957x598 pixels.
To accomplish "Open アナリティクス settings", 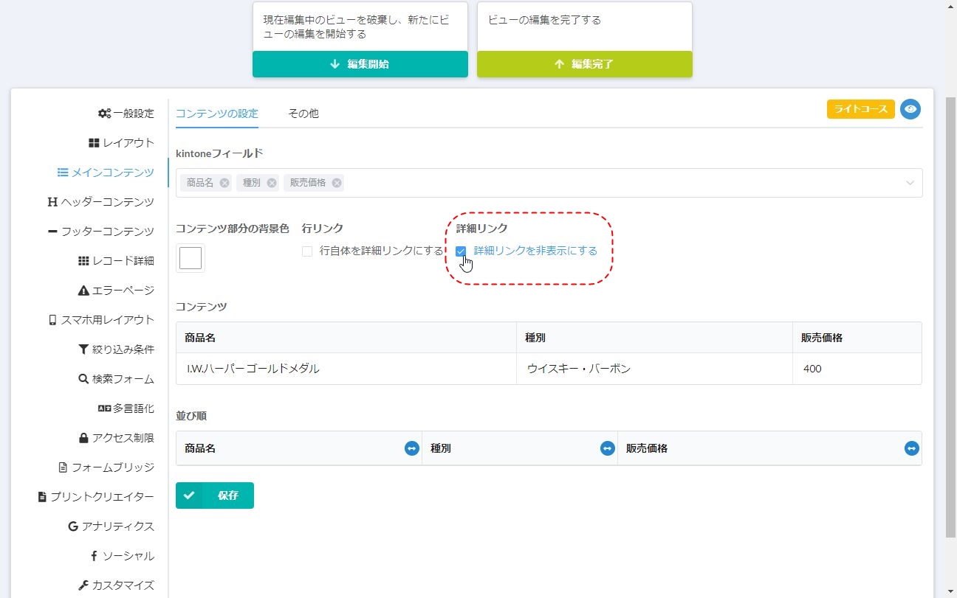I will point(111,526).
